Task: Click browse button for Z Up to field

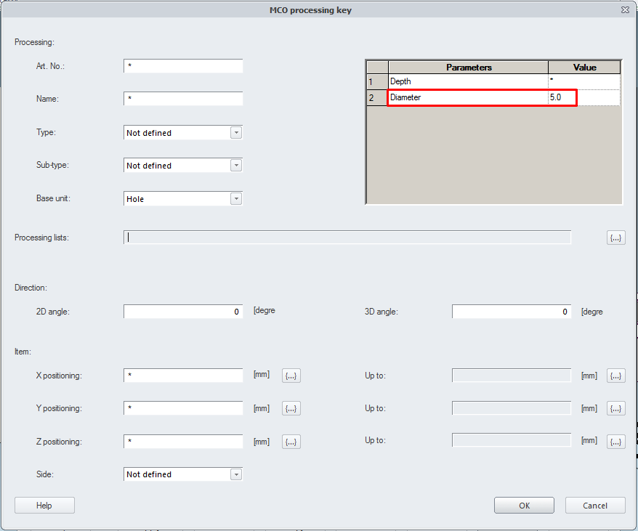Action: click(x=615, y=442)
